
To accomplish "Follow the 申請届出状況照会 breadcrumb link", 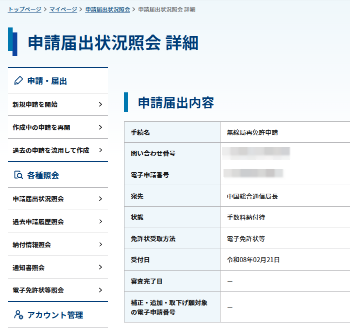I will pyautogui.click(x=107, y=9).
